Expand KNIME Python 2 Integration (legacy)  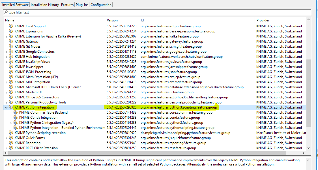pyautogui.click(x=11, y=123)
